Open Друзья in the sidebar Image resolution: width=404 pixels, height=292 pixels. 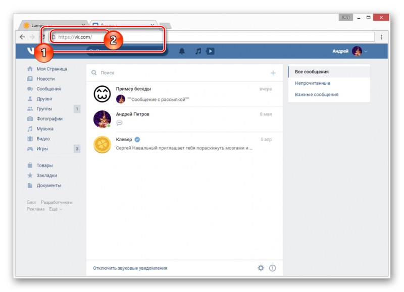click(x=44, y=99)
